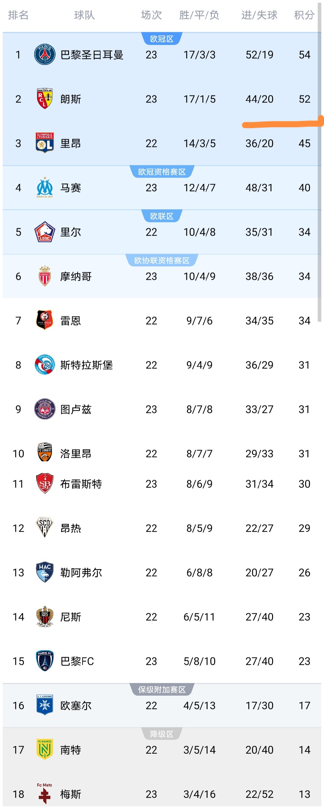
Task: Open the Olympique Lyonnais crest
Action: click(x=44, y=143)
